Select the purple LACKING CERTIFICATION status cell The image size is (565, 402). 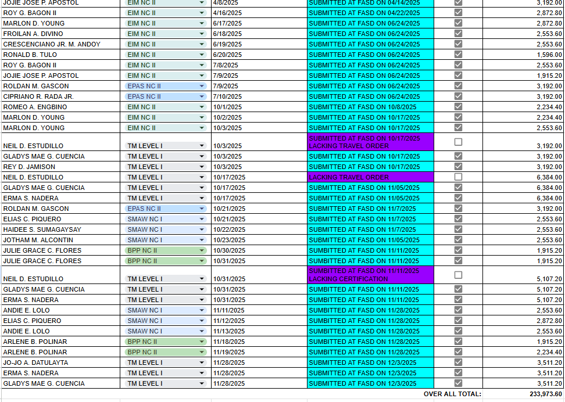[370, 275]
